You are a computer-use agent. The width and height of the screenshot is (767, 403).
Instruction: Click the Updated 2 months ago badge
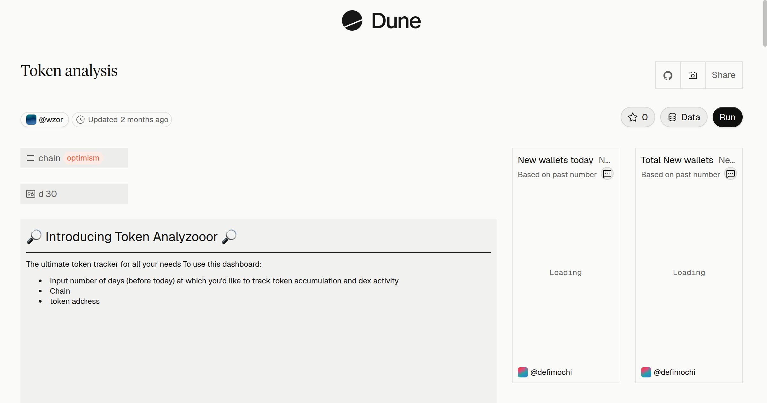[x=122, y=120]
